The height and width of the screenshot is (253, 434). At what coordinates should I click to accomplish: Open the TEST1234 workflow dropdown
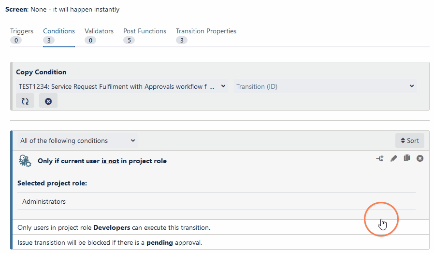pyautogui.click(x=122, y=86)
